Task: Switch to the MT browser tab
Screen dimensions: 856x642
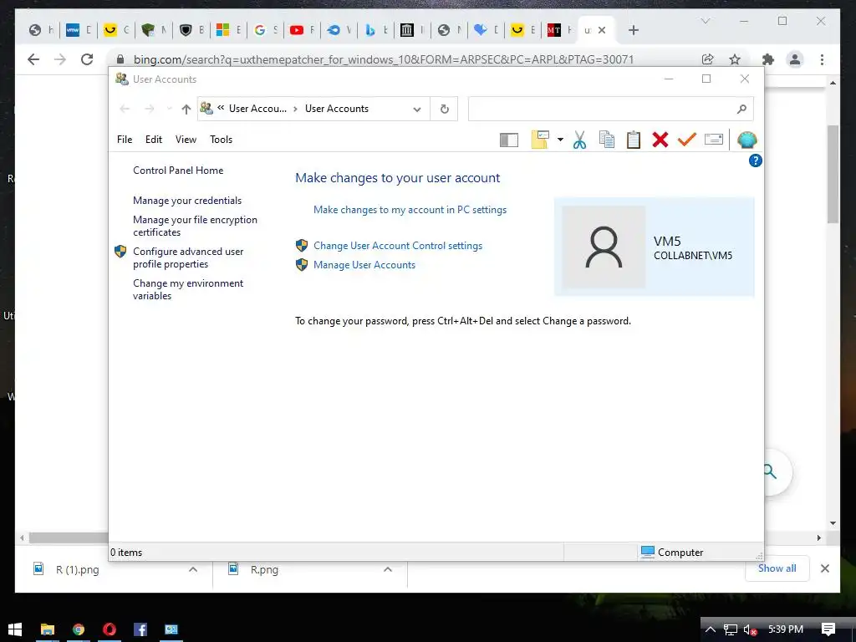Action: coord(559,30)
